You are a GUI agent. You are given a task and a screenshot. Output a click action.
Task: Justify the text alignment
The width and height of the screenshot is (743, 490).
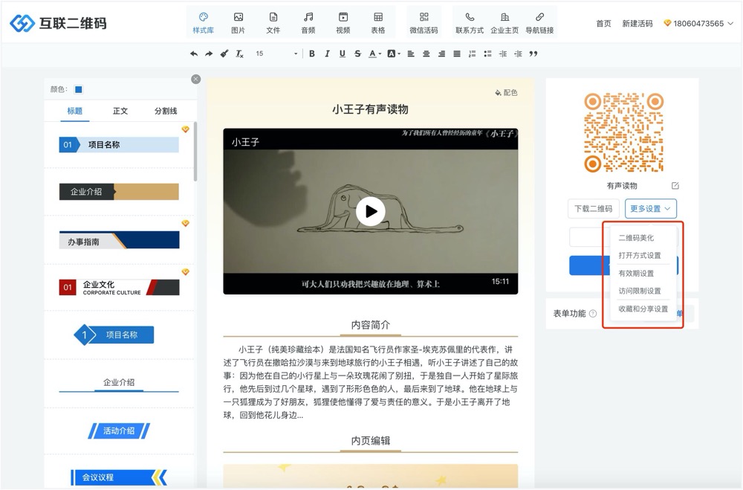coord(457,54)
